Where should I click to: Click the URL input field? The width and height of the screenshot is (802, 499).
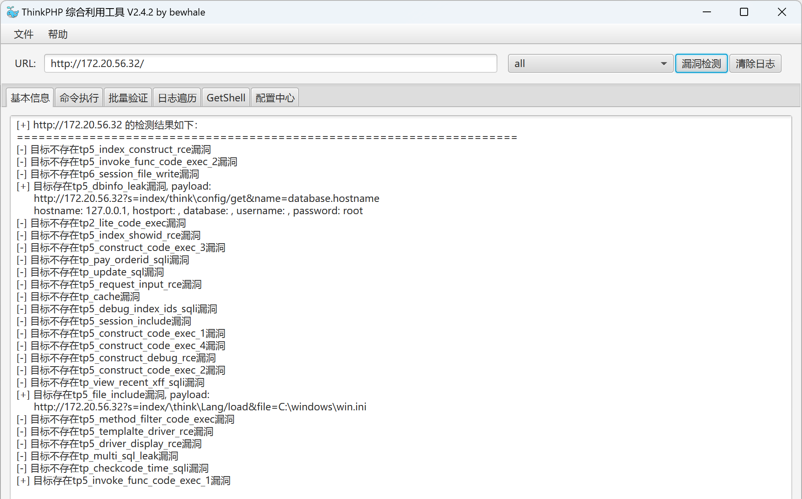coord(270,63)
